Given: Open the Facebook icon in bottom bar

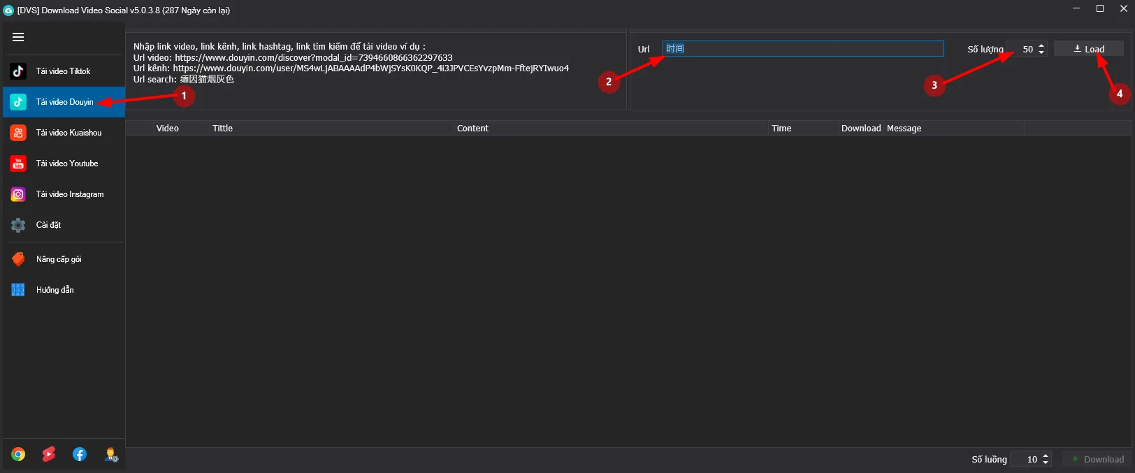Looking at the screenshot, I should [x=80, y=455].
